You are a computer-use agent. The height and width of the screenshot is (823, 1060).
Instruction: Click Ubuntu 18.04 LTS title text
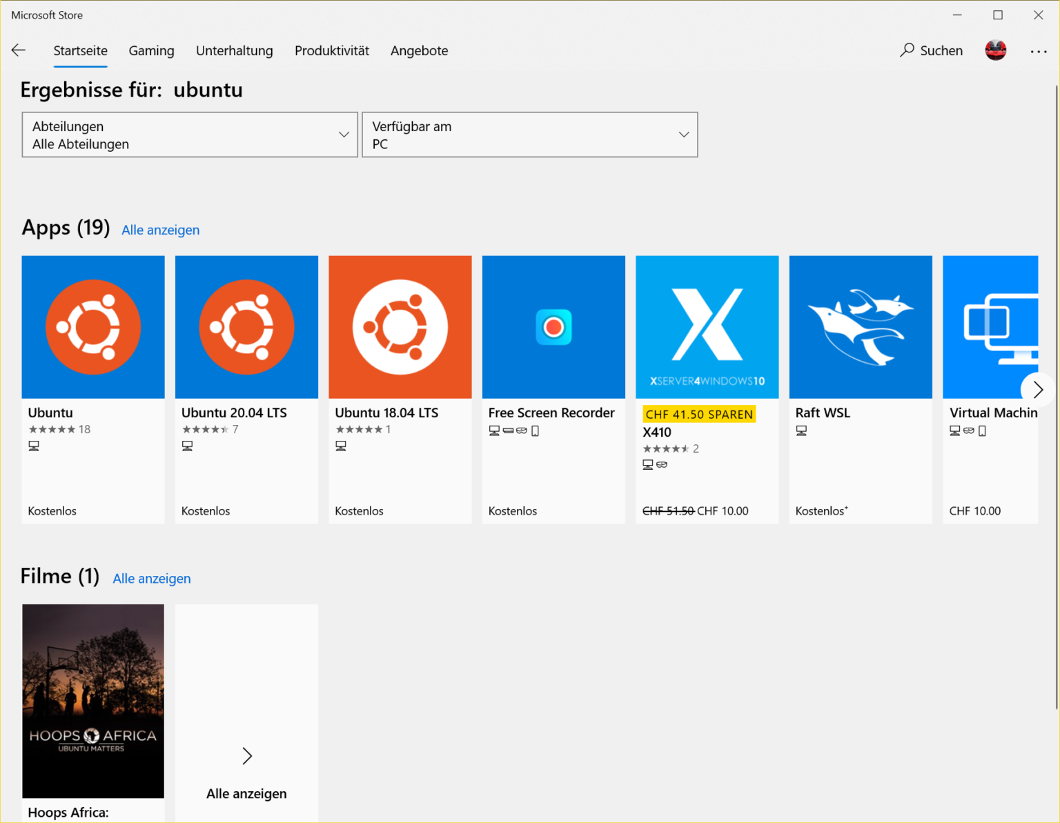point(386,413)
